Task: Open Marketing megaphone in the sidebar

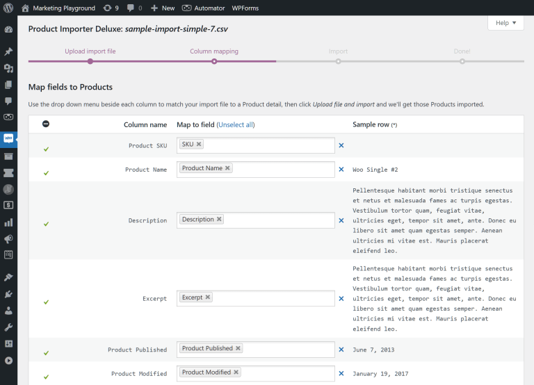Action: pyautogui.click(x=8, y=238)
